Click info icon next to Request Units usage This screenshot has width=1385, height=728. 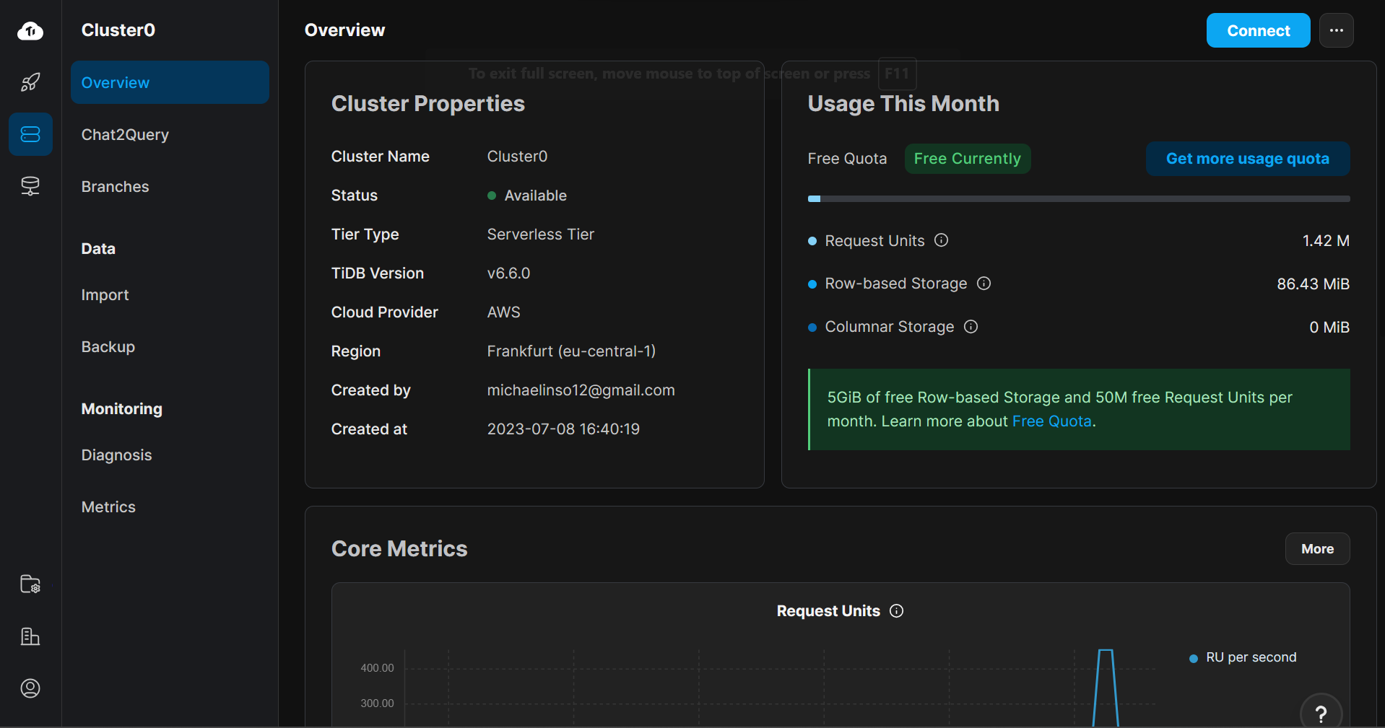tap(941, 240)
